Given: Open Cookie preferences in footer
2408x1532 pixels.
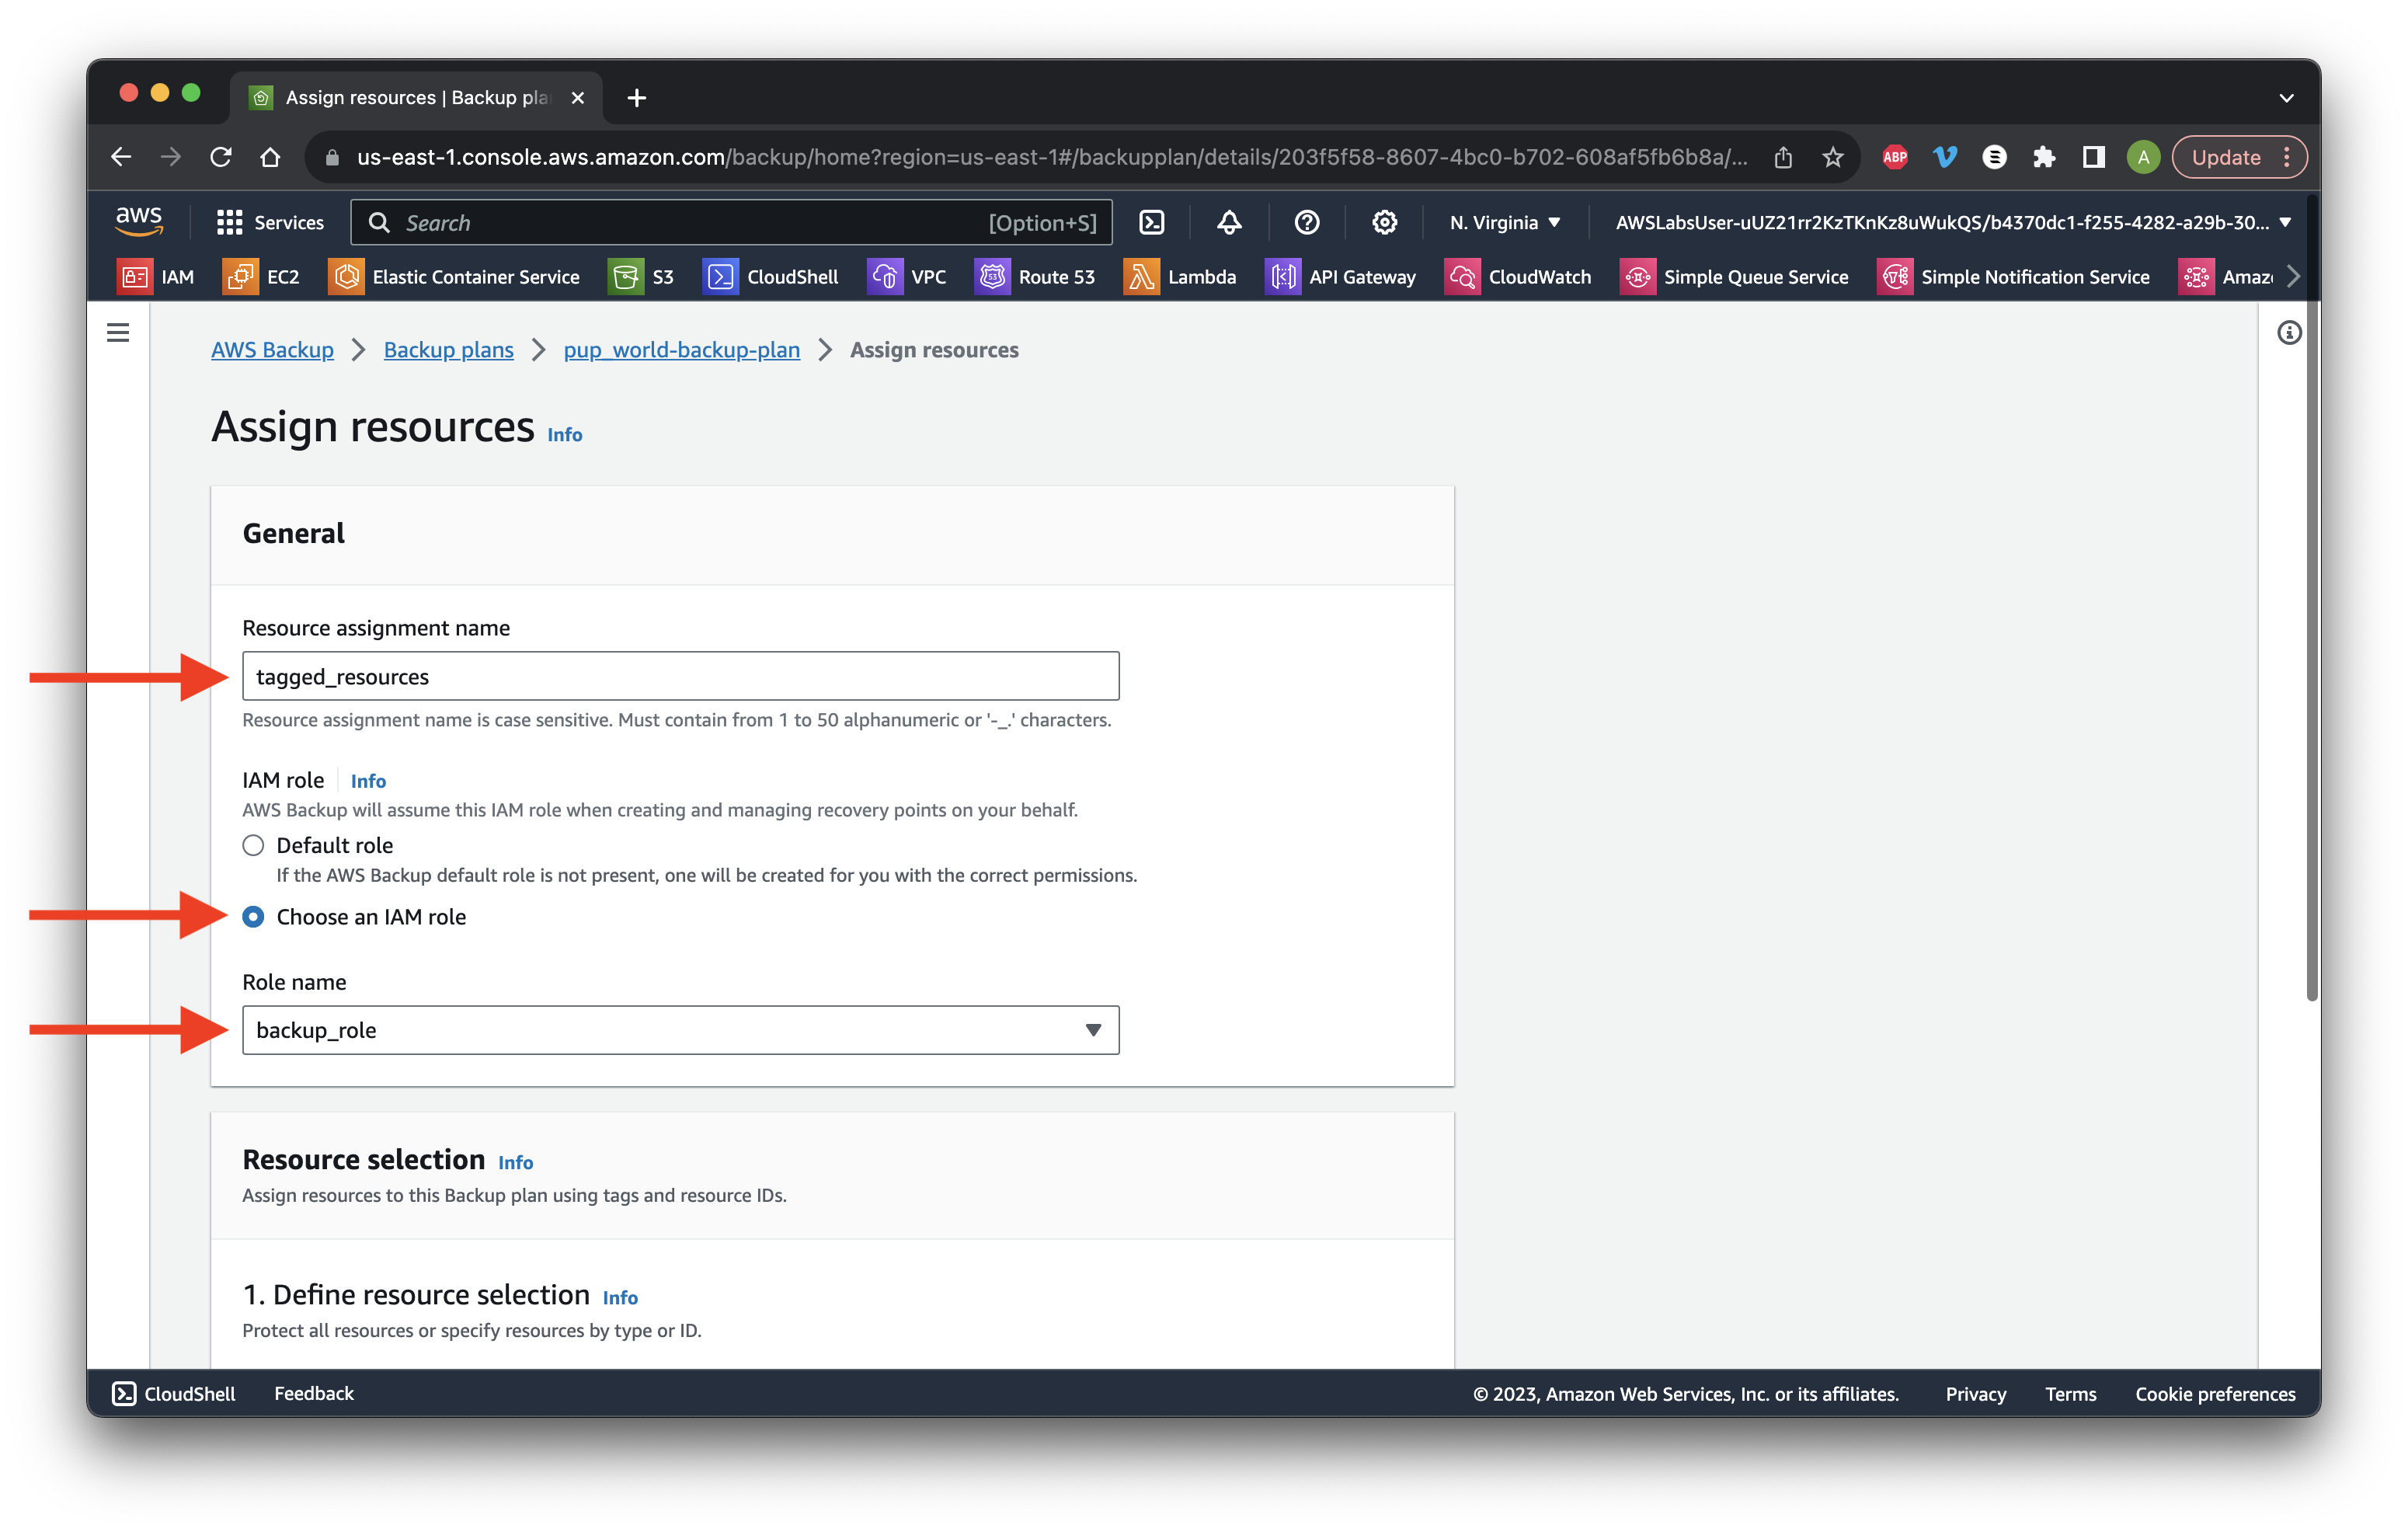Looking at the screenshot, I should tap(2215, 1393).
